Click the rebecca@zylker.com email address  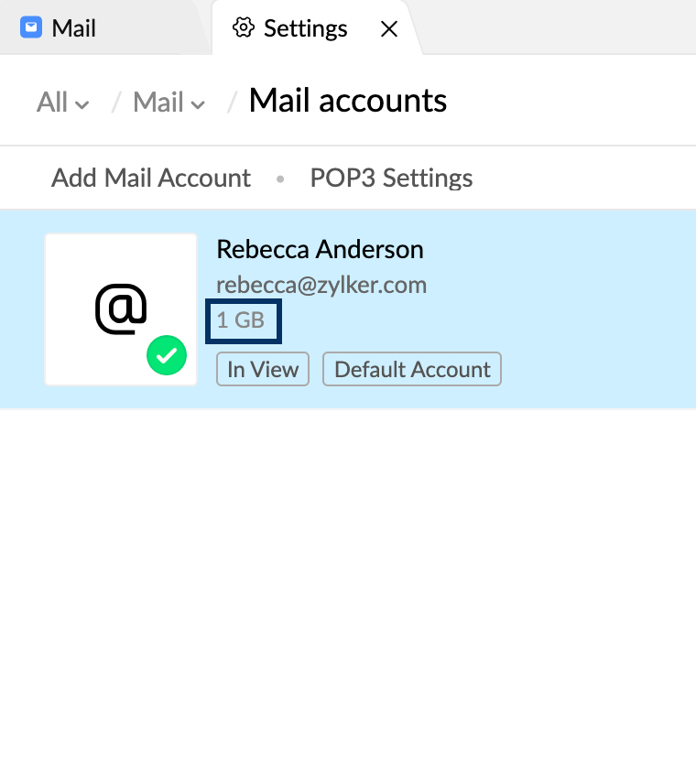coord(321,285)
